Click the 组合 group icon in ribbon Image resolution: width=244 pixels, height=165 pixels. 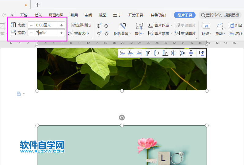tap(231, 25)
